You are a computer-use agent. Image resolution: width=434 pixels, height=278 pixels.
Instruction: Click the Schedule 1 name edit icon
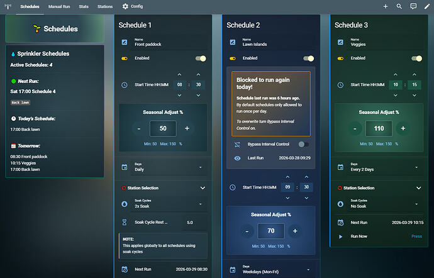(125, 42)
